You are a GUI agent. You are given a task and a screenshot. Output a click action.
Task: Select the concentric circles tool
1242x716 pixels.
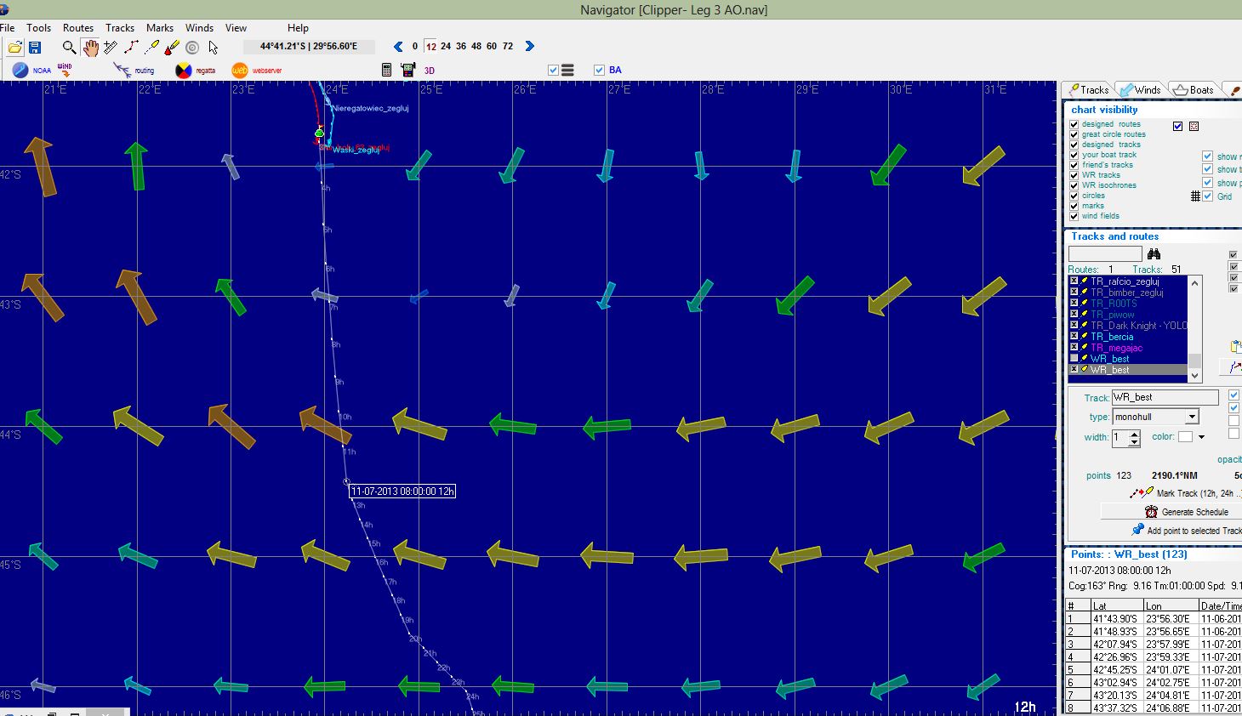[192, 48]
